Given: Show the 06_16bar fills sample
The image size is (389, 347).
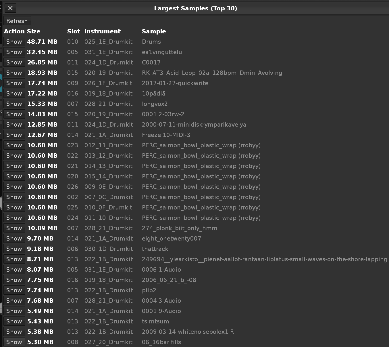Looking at the screenshot, I should [x=14, y=342].
